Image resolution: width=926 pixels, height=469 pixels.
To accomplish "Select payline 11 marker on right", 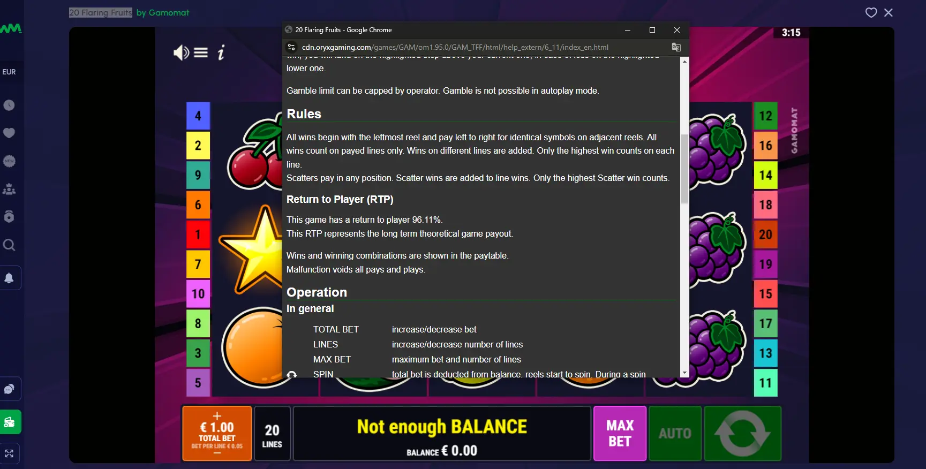I will pos(765,383).
